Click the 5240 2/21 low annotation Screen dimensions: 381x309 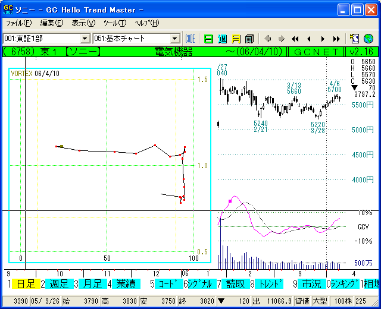261,127
